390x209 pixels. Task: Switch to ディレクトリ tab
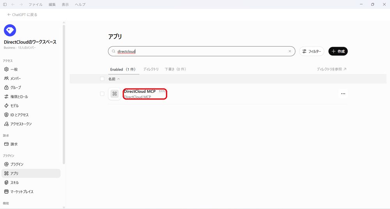pyautogui.click(x=151, y=69)
